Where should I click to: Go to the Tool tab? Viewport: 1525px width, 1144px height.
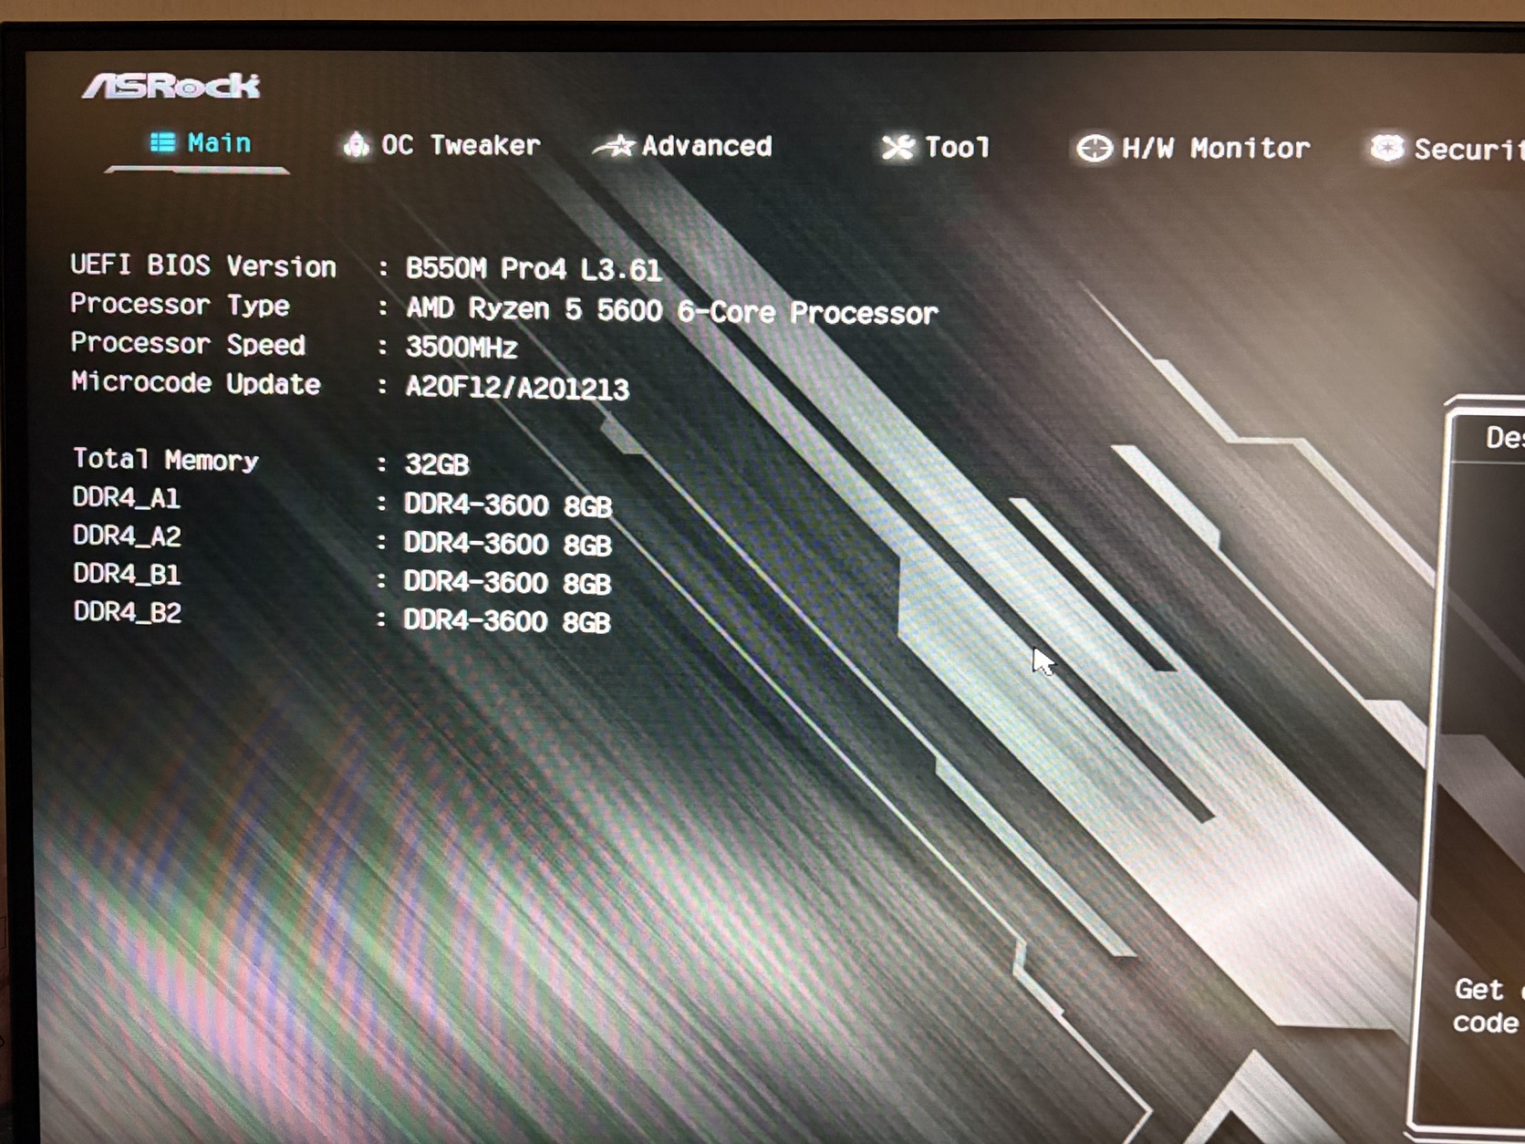coord(936,147)
